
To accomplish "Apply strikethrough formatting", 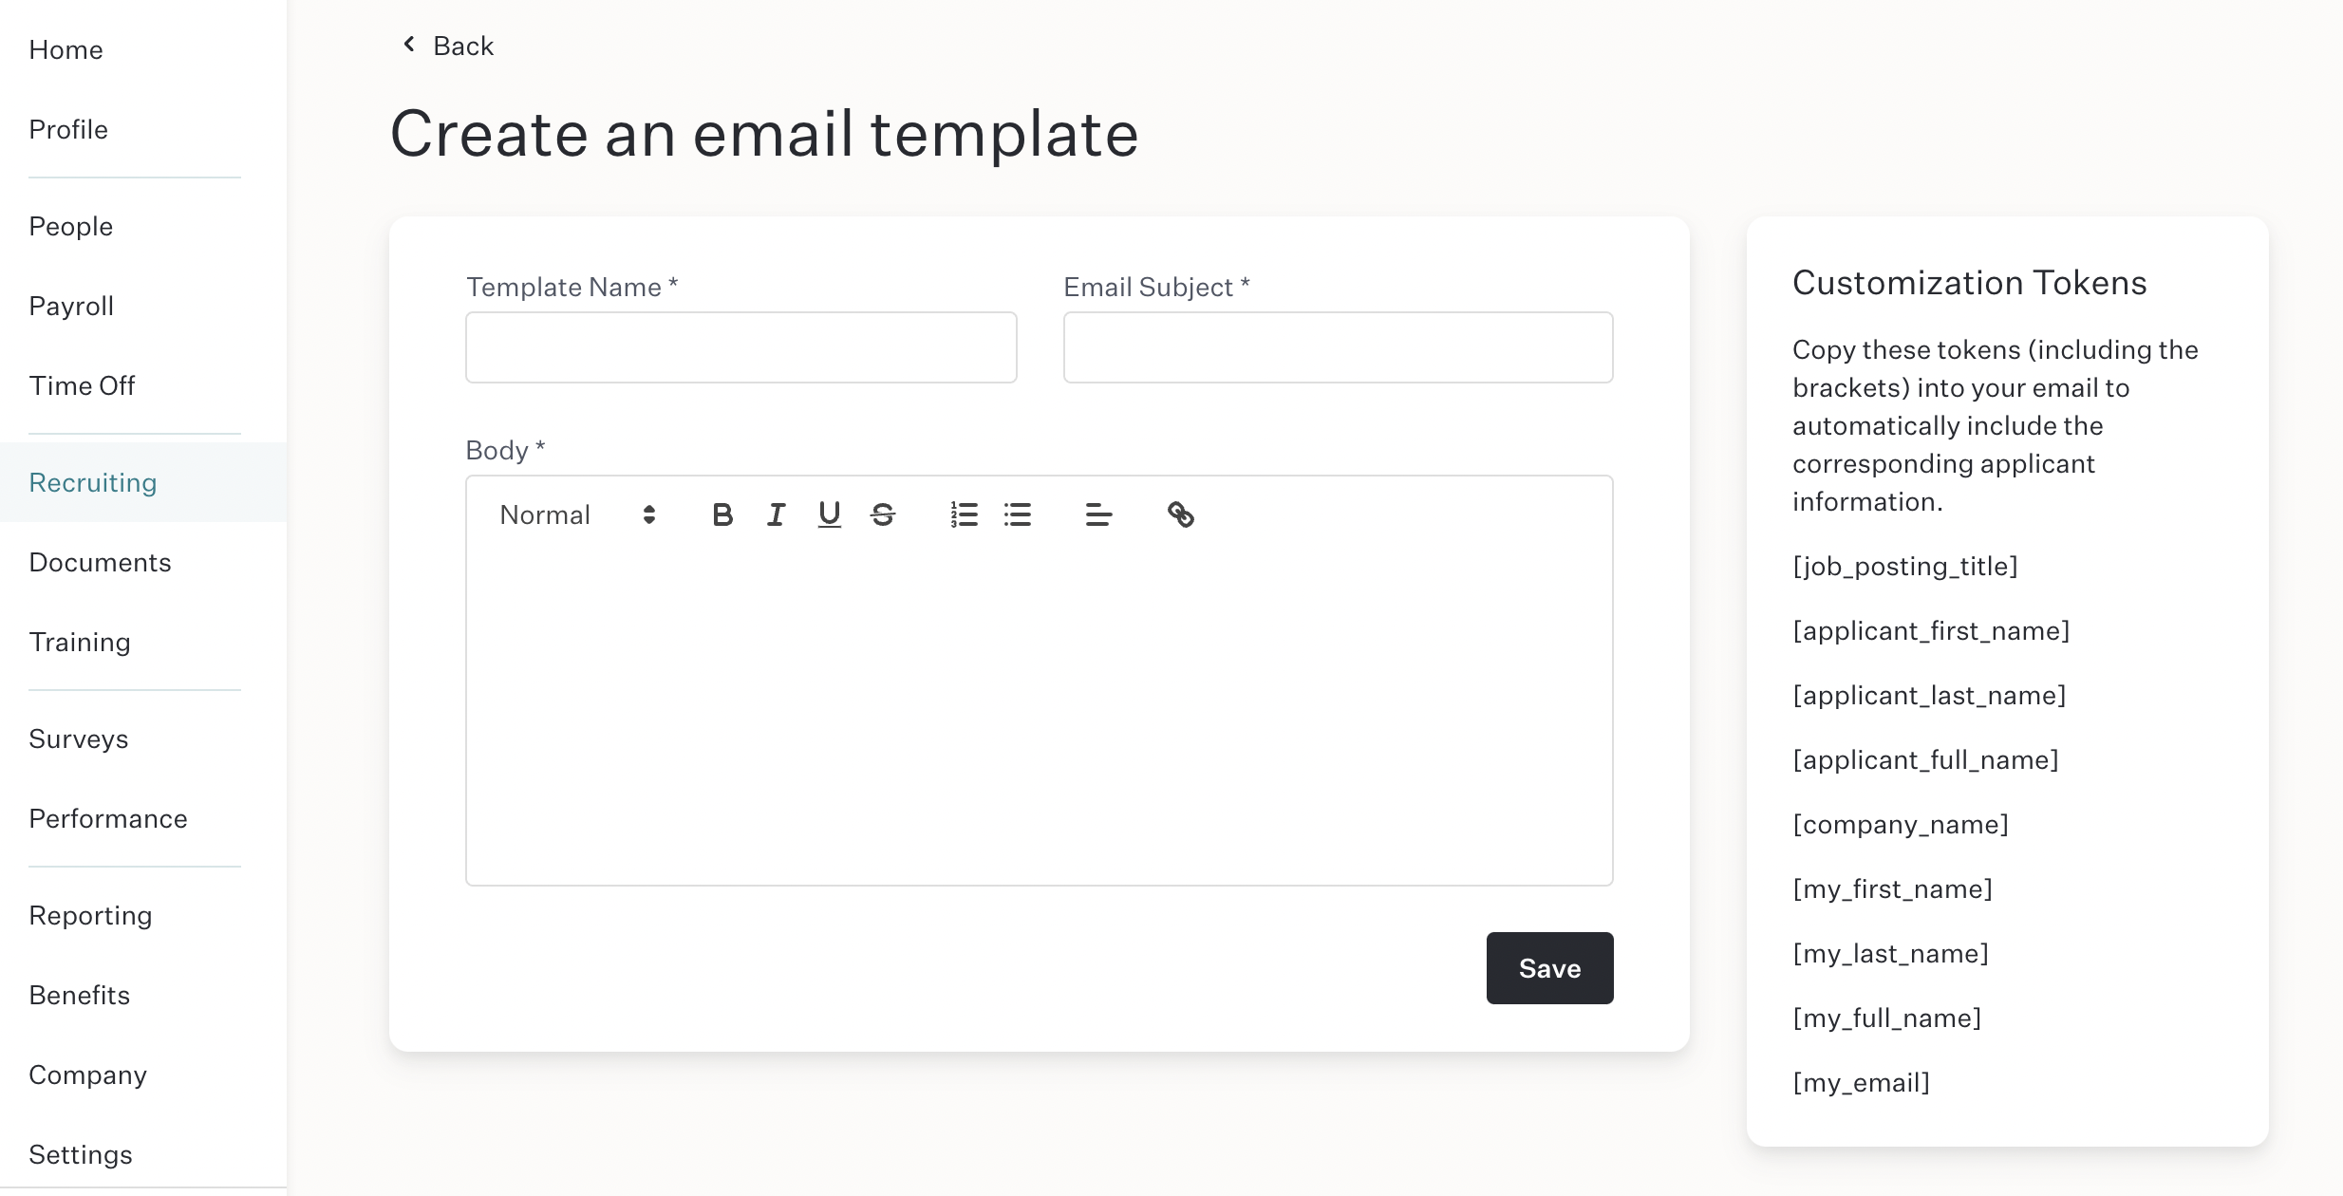I will (x=883, y=514).
